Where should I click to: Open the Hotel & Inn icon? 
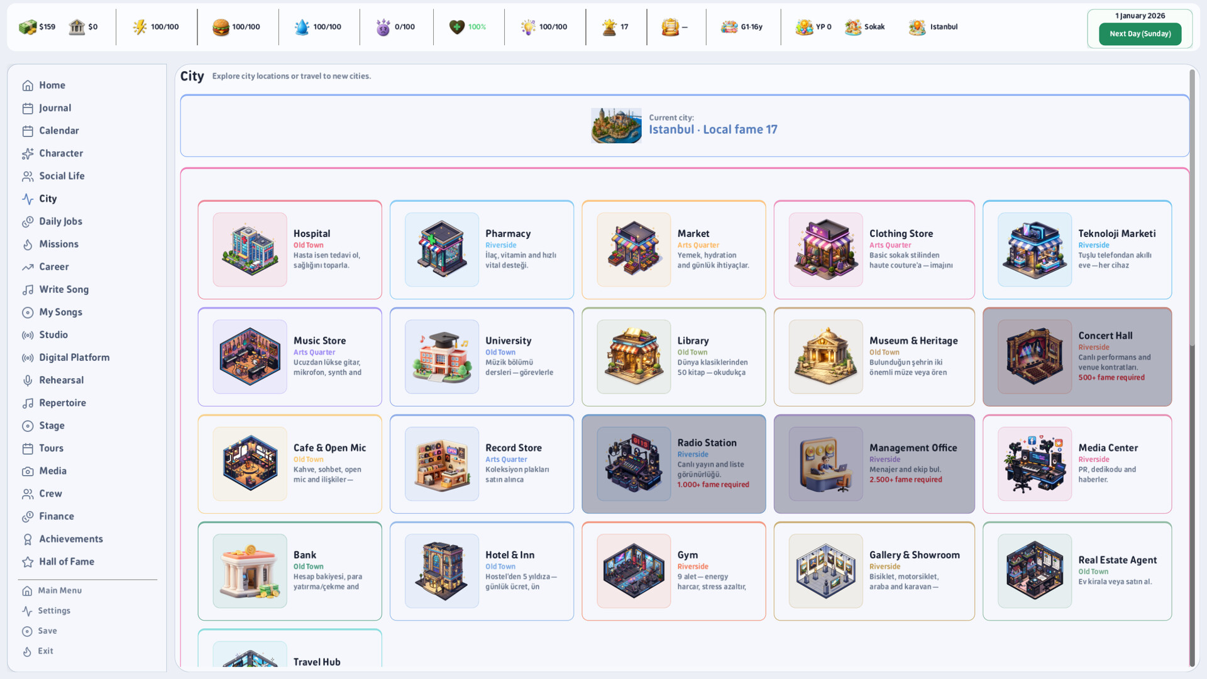click(x=442, y=571)
